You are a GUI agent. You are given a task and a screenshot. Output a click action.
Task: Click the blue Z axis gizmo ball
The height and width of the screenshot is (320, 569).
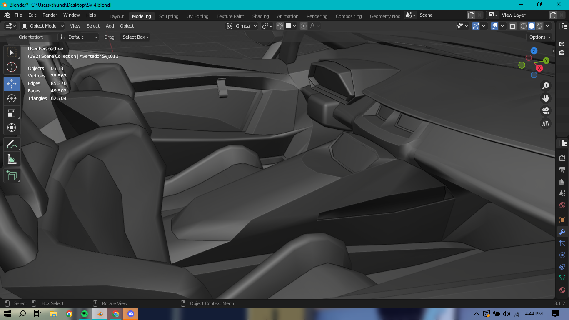pyautogui.click(x=534, y=51)
